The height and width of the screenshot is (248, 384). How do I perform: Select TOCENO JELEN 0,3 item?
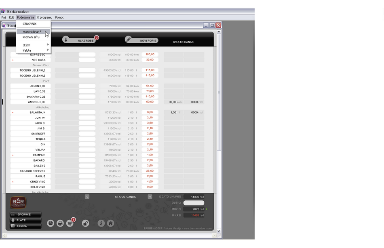click(31, 70)
